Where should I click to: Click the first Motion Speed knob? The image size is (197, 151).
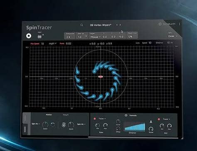pos(45,125)
